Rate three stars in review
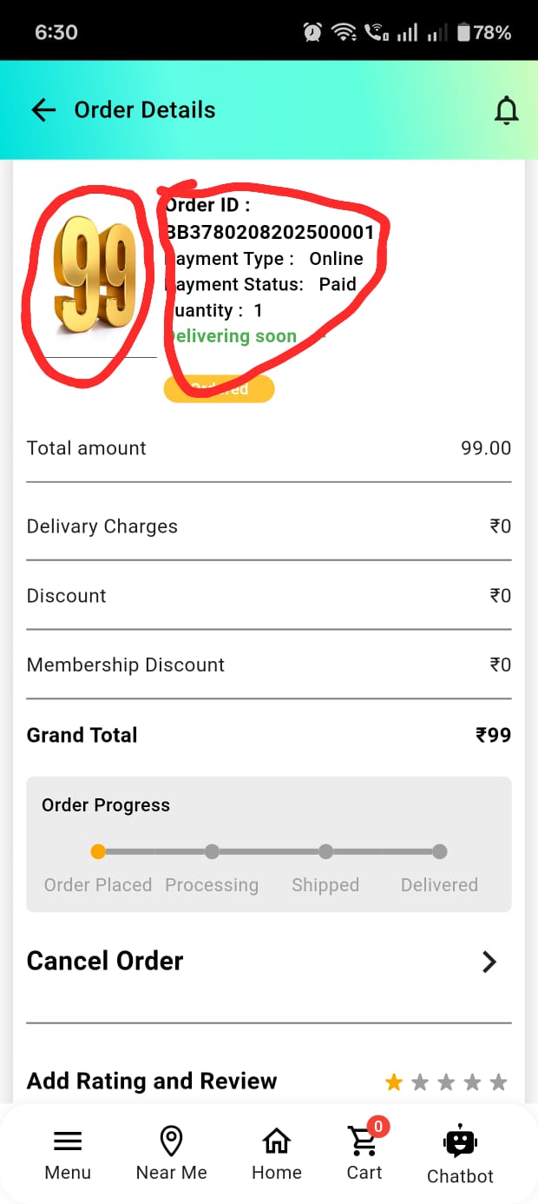The image size is (538, 1204). point(446,1082)
